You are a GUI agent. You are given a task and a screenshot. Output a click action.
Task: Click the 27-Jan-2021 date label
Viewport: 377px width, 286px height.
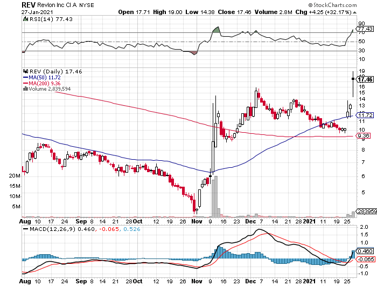(37, 12)
